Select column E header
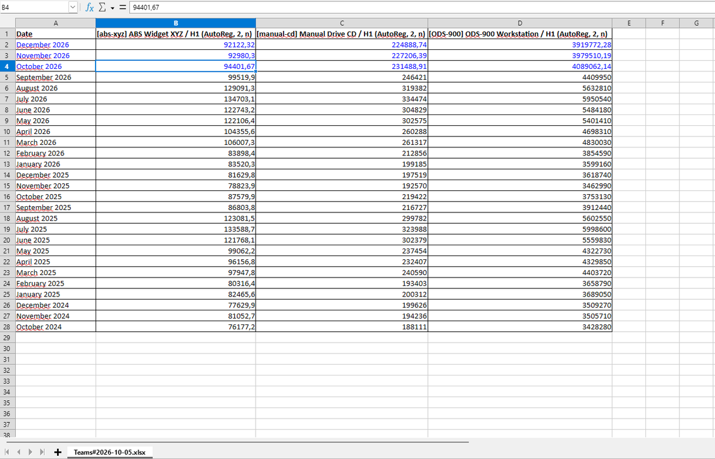This screenshot has height=459, width=715. click(x=629, y=23)
